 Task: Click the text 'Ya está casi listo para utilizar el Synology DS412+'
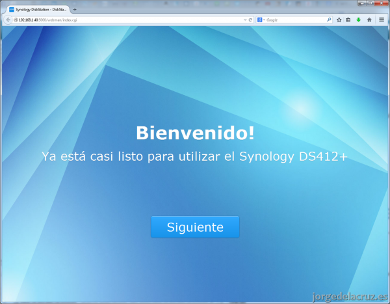click(194, 156)
